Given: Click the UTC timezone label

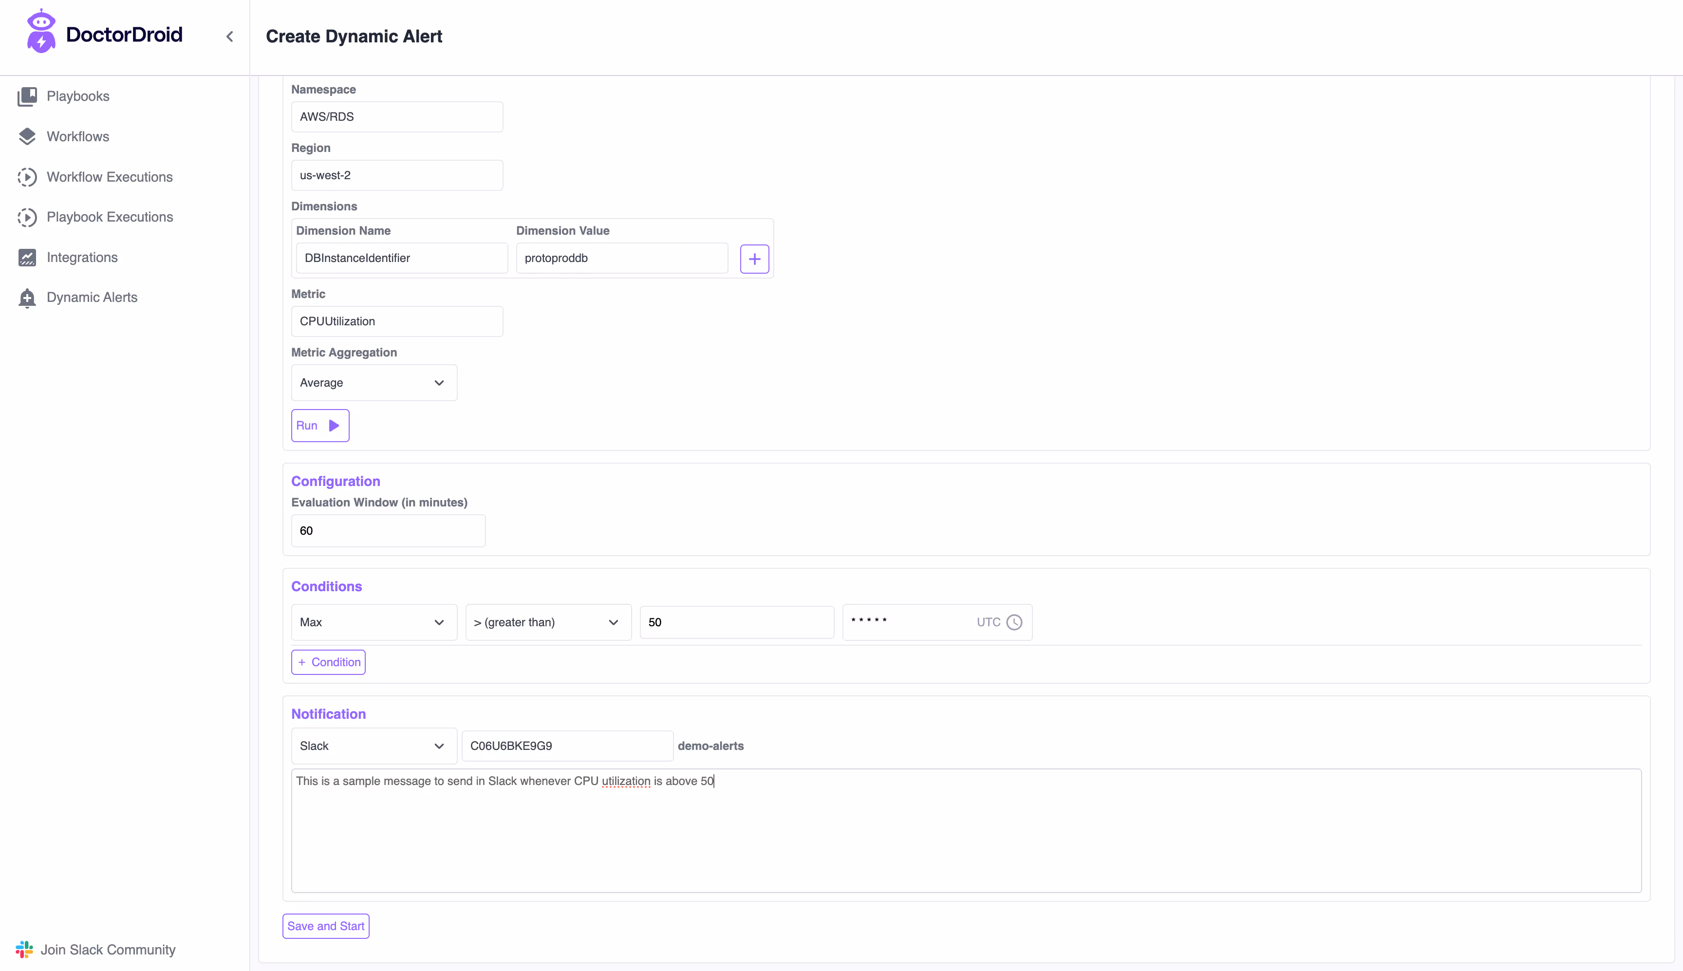Looking at the screenshot, I should pyautogui.click(x=988, y=622).
